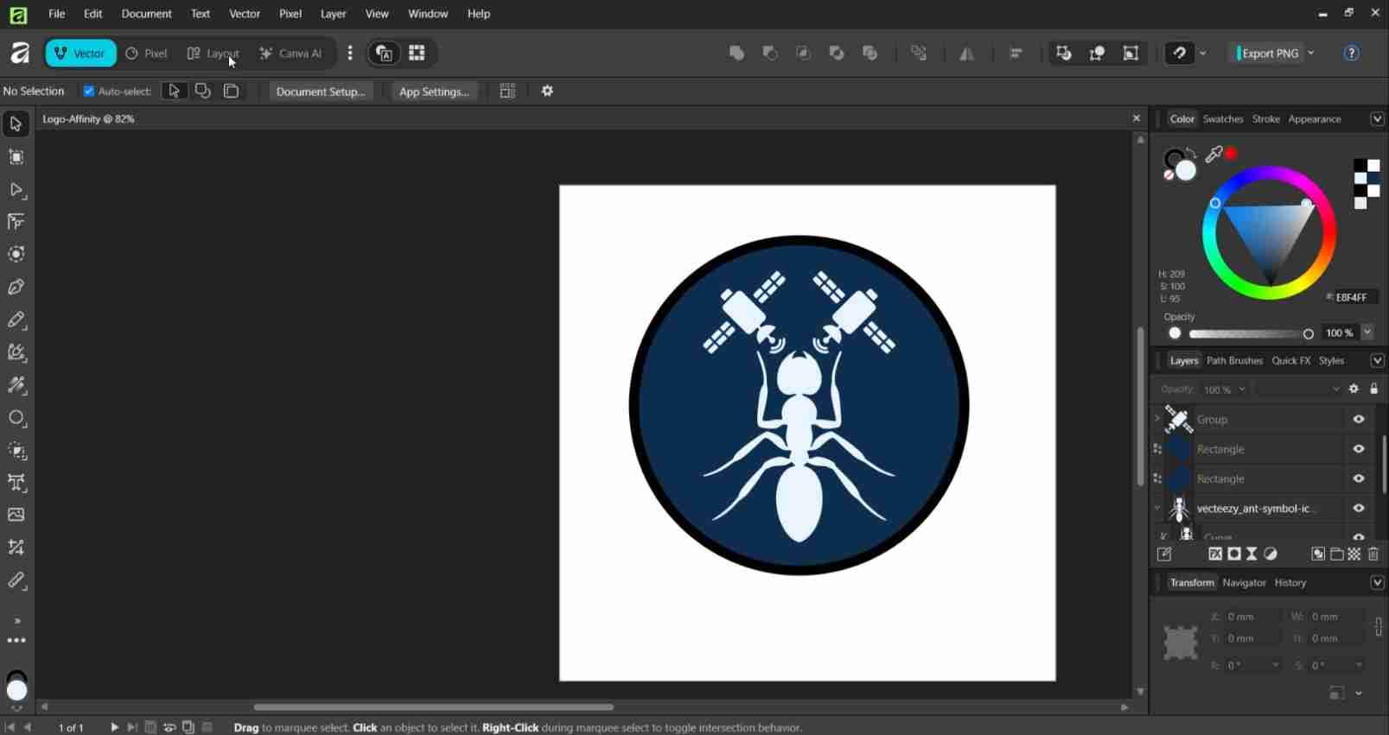1389x735 pixels.
Task: Click the fx layer effects icon
Action: coord(1215,554)
